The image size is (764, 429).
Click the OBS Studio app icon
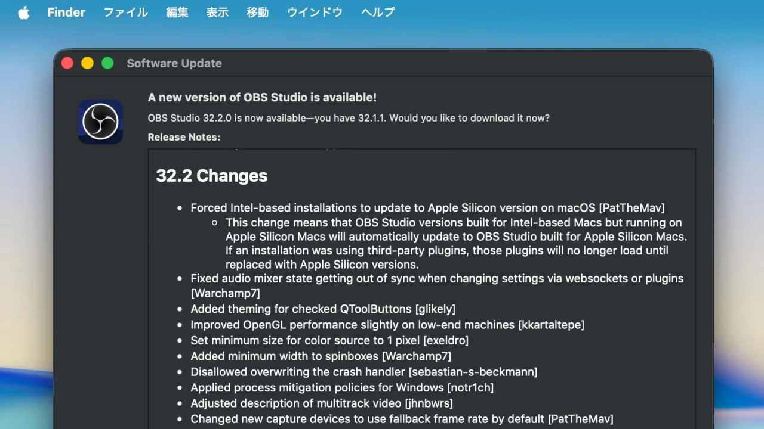100,122
